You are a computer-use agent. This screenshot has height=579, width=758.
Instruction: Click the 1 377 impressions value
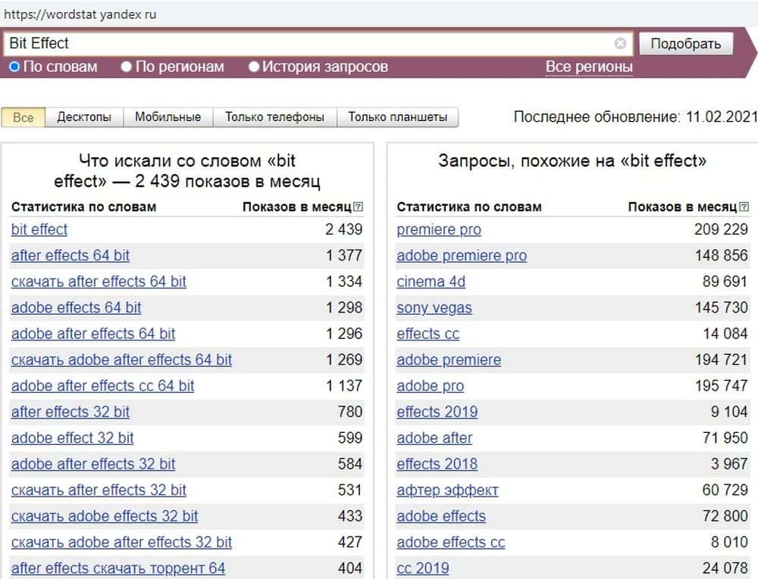[343, 255]
